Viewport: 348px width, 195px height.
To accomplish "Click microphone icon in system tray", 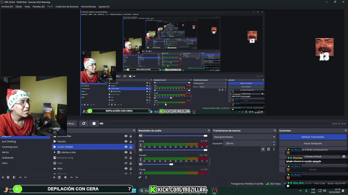I will (x=306, y=191).
